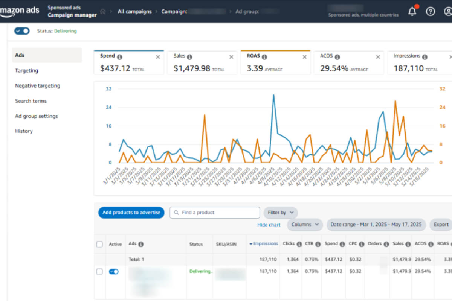Remove the Sales metric card
452x301 pixels.
(x=231, y=57)
